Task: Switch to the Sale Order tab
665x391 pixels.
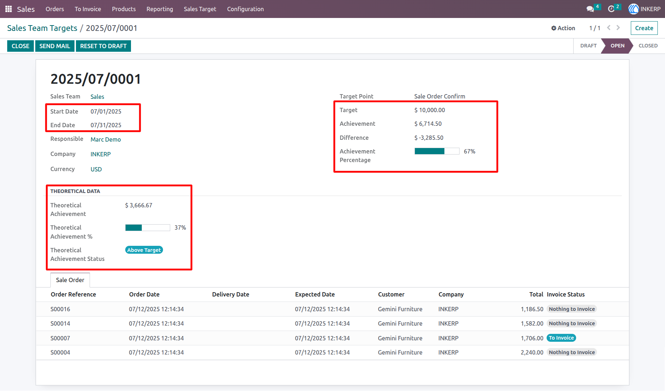Action: click(70, 280)
